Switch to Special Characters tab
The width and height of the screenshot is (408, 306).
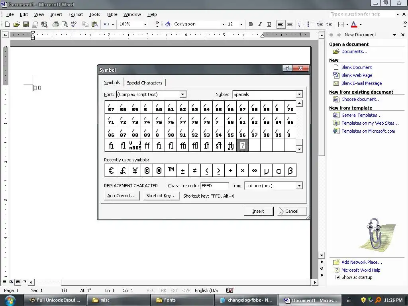click(x=144, y=83)
